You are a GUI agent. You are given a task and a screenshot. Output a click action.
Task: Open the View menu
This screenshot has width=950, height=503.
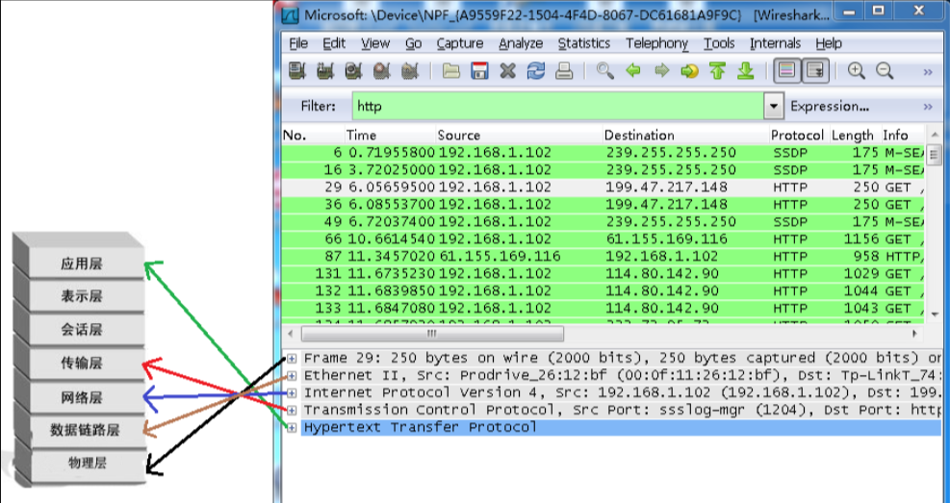(x=375, y=43)
